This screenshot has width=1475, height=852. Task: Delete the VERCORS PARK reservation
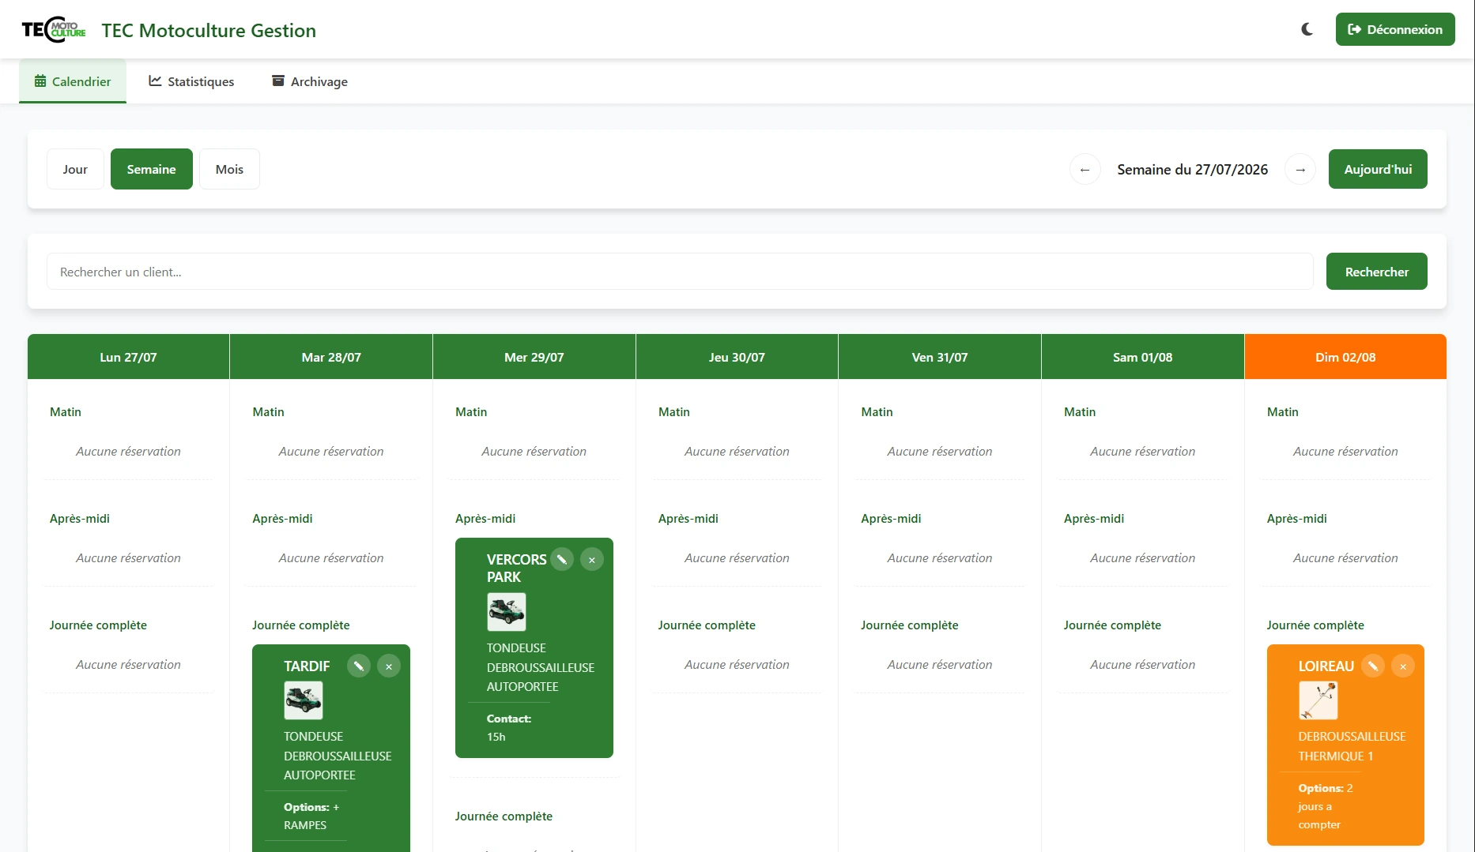point(592,560)
